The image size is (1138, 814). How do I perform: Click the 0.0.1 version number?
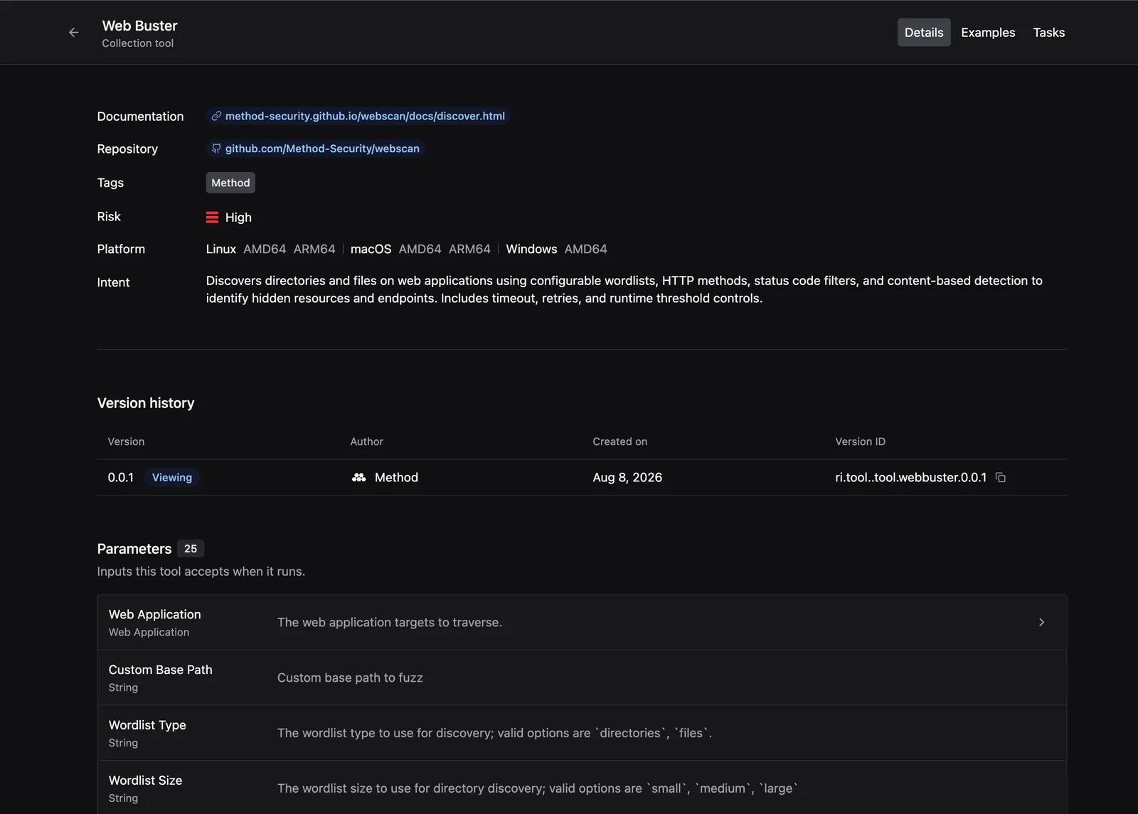[x=121, y=478]
